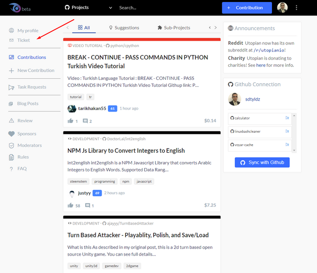The width and height of the screenshot is (317, 273).
Task: Open the Projects dropdown in header
Action: click(x=88, y=7)
